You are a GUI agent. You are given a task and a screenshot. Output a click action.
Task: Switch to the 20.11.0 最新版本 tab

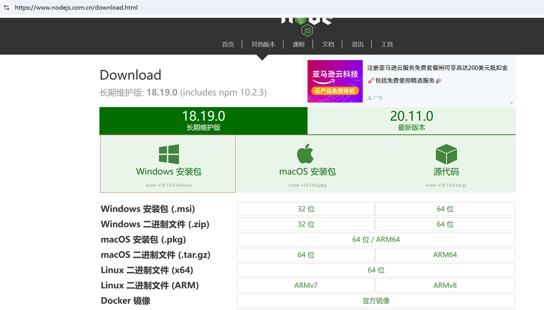click(x=411, y=120)
